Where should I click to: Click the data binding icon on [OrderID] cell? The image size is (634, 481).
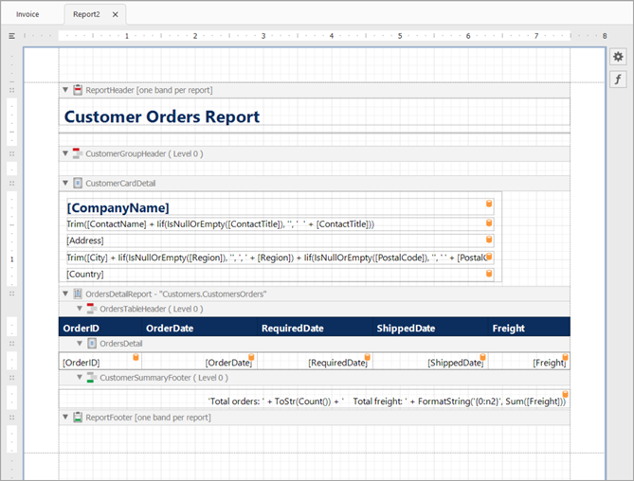[x=136, y=357]
